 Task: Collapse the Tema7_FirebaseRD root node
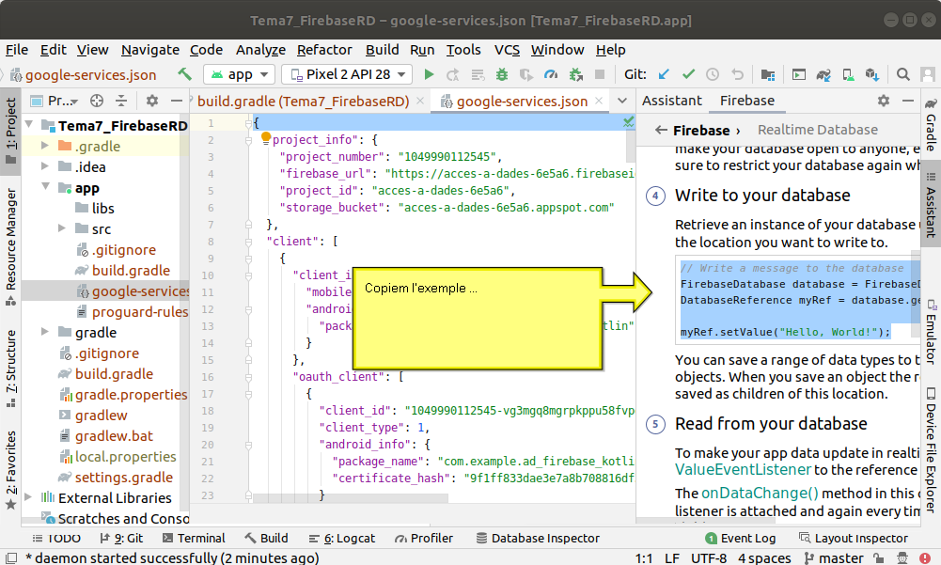pyautogui.click(x=29, y=125)
